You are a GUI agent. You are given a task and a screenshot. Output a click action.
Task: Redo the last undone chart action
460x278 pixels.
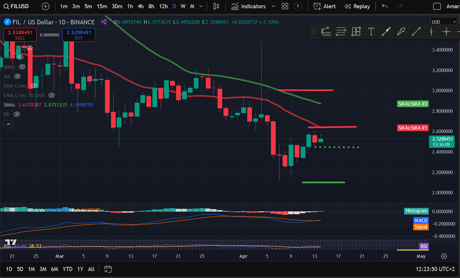tap(400, 6)
